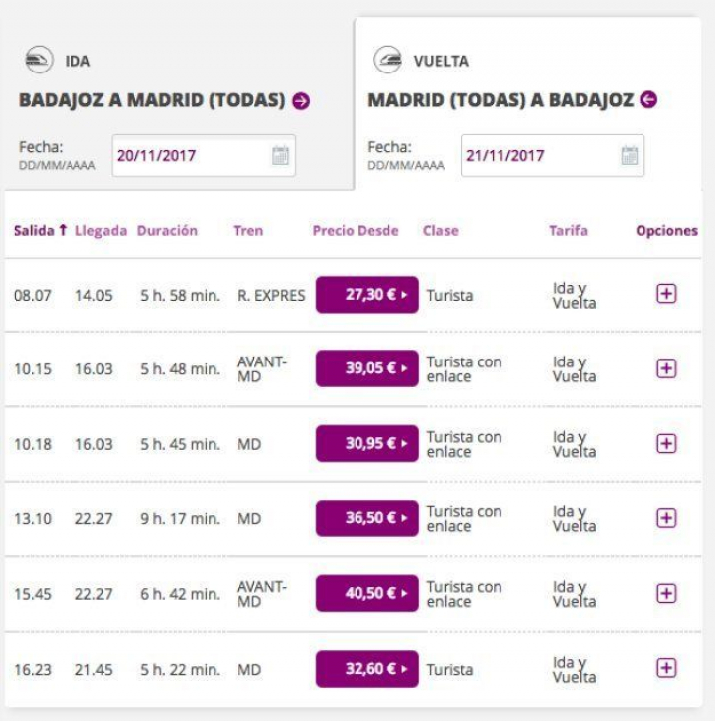Sort the results by Precio Desde header

pyautogui.click(x=356, y=231)
